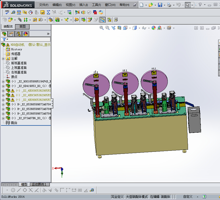Select 前视基准面 front plane in tree

pos(19,63)
